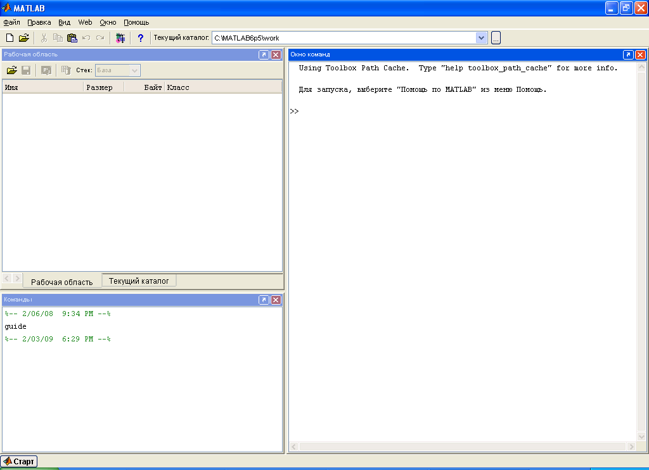Undock the Рабочая область panel

click(x=264, y=54)
